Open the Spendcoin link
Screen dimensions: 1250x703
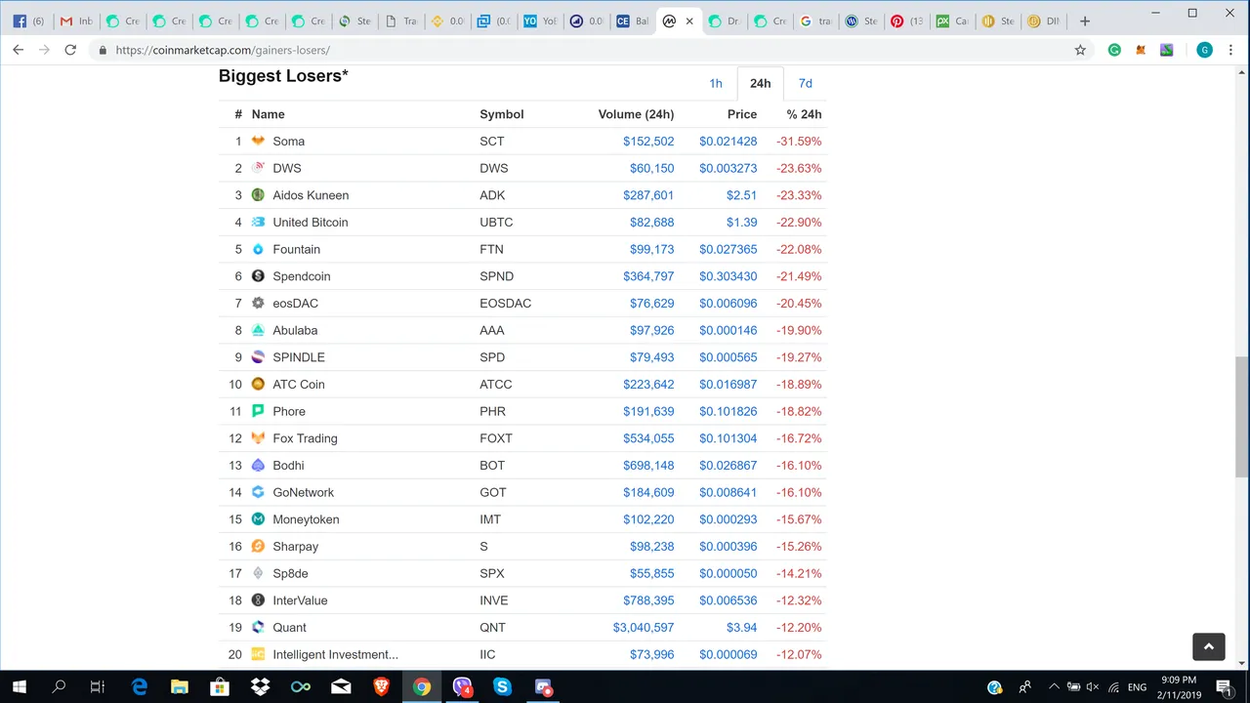(302, 276)
